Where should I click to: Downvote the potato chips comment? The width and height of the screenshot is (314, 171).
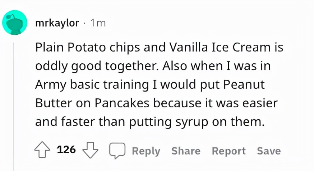[91, 151]
